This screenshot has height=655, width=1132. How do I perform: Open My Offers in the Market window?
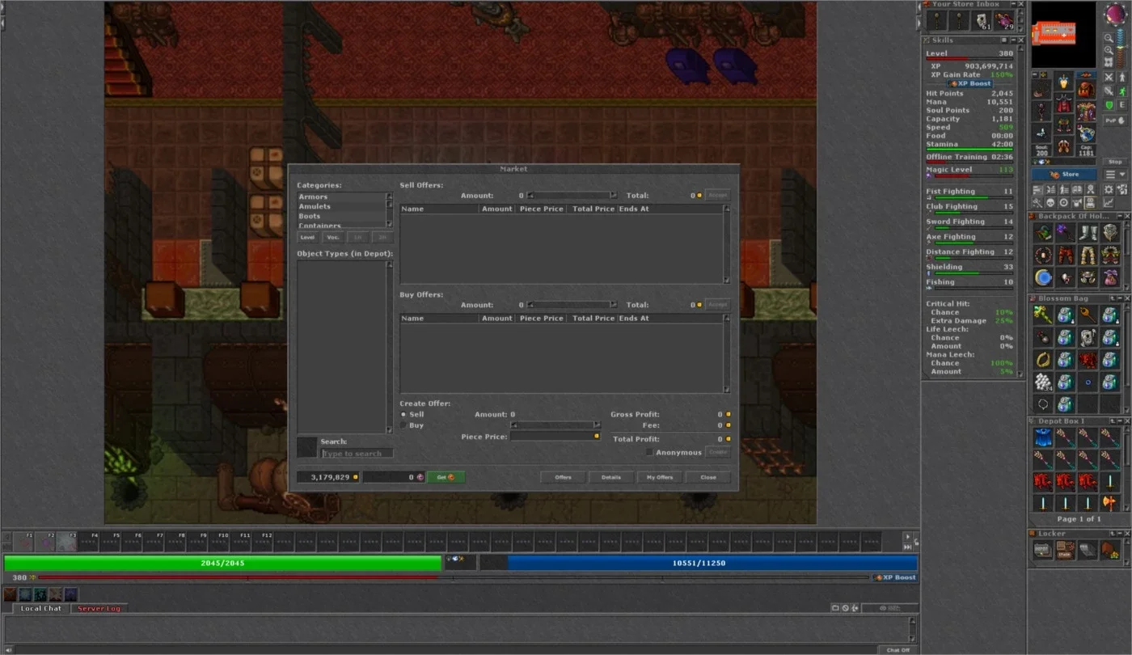660,477
